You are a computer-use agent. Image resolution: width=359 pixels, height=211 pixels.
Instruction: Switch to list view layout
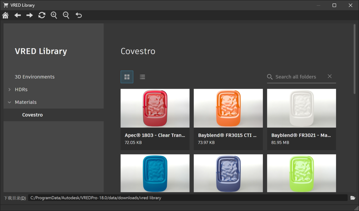pyautogui.click(x=142, y=77)
